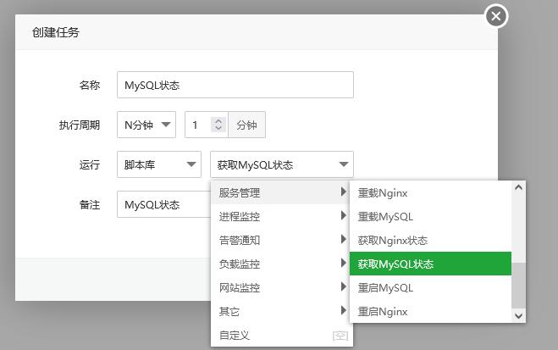Open the 负载监控 menu category
The width and height of the screenshot is (558, 350).
(281, 264)
